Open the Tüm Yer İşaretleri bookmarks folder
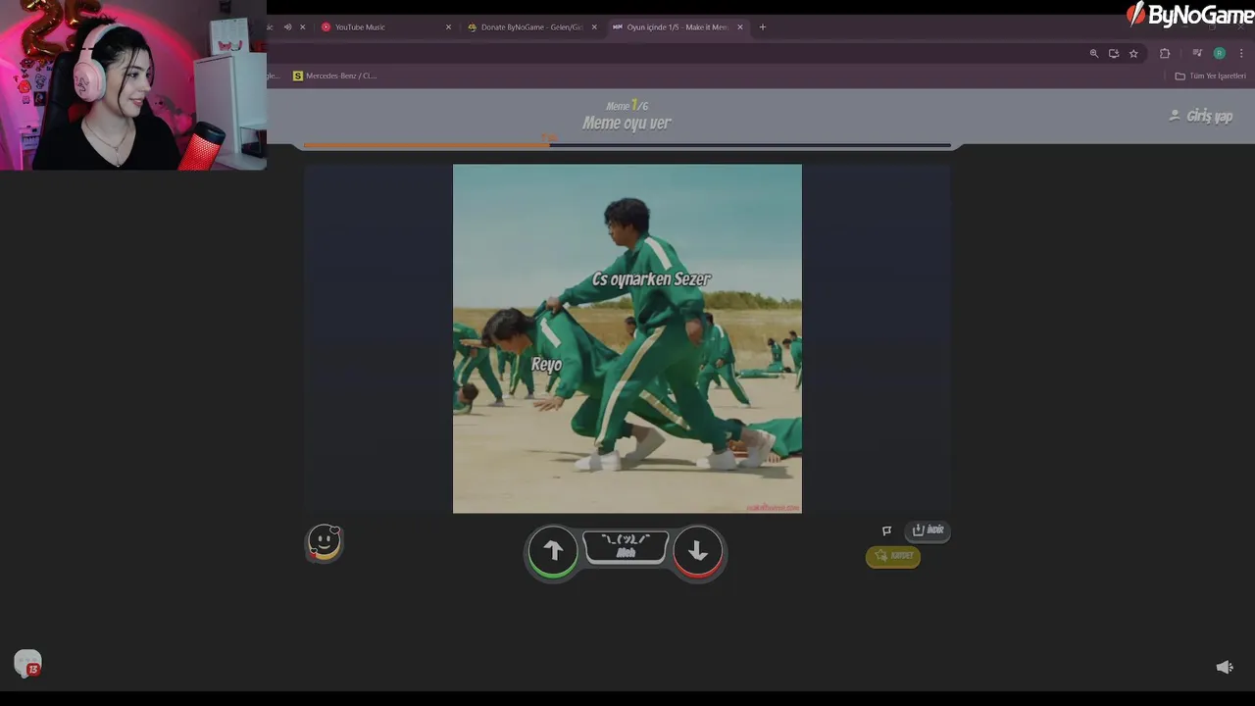The image size is (1255, 706). coord(1211,76)
